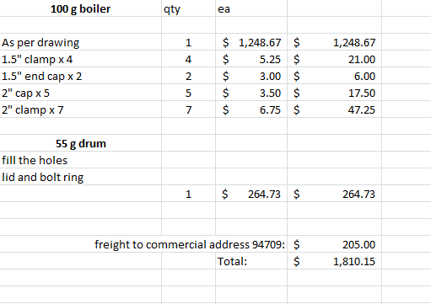Select the line total cell showing 47.25

pyautogui.click(x=335, y=109)
